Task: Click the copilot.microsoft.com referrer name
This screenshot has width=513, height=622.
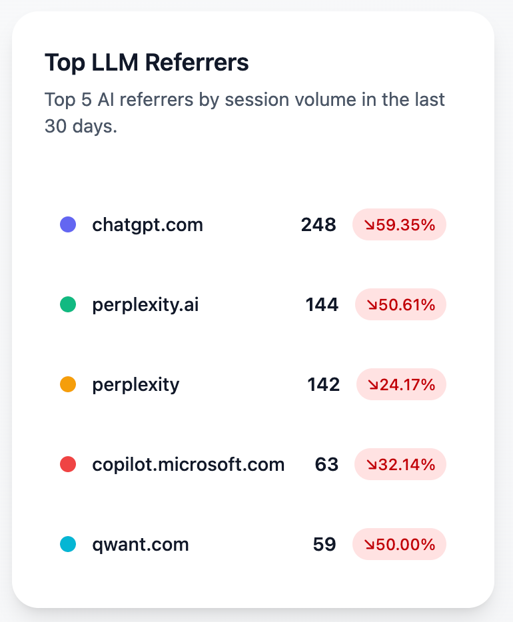Action: [x=189, y=464]
